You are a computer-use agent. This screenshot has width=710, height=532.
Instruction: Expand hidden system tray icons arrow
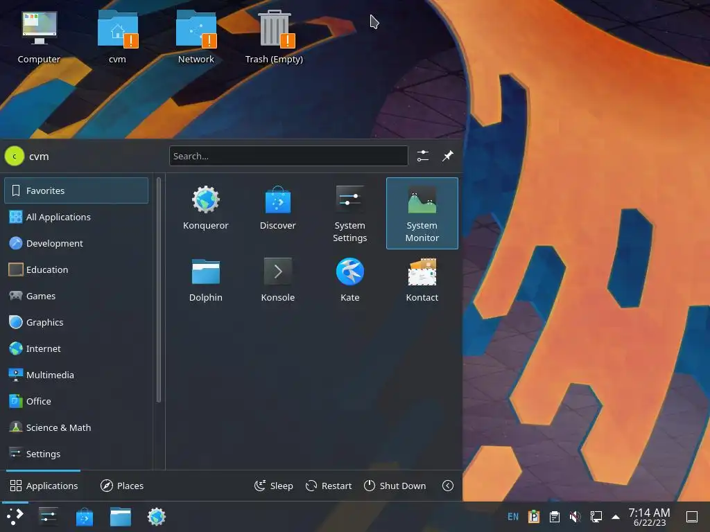(616, 516)
